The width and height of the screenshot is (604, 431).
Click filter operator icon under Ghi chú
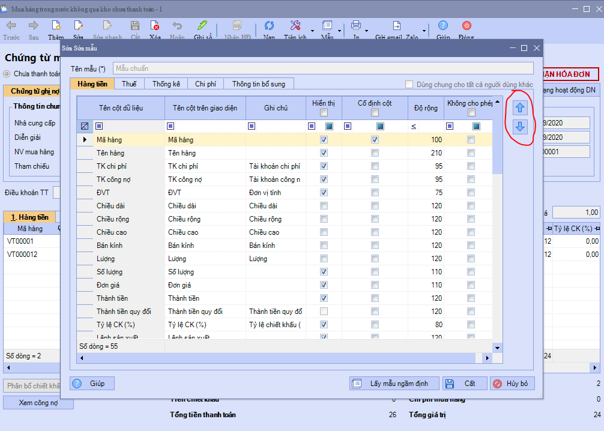click(252, 126)
